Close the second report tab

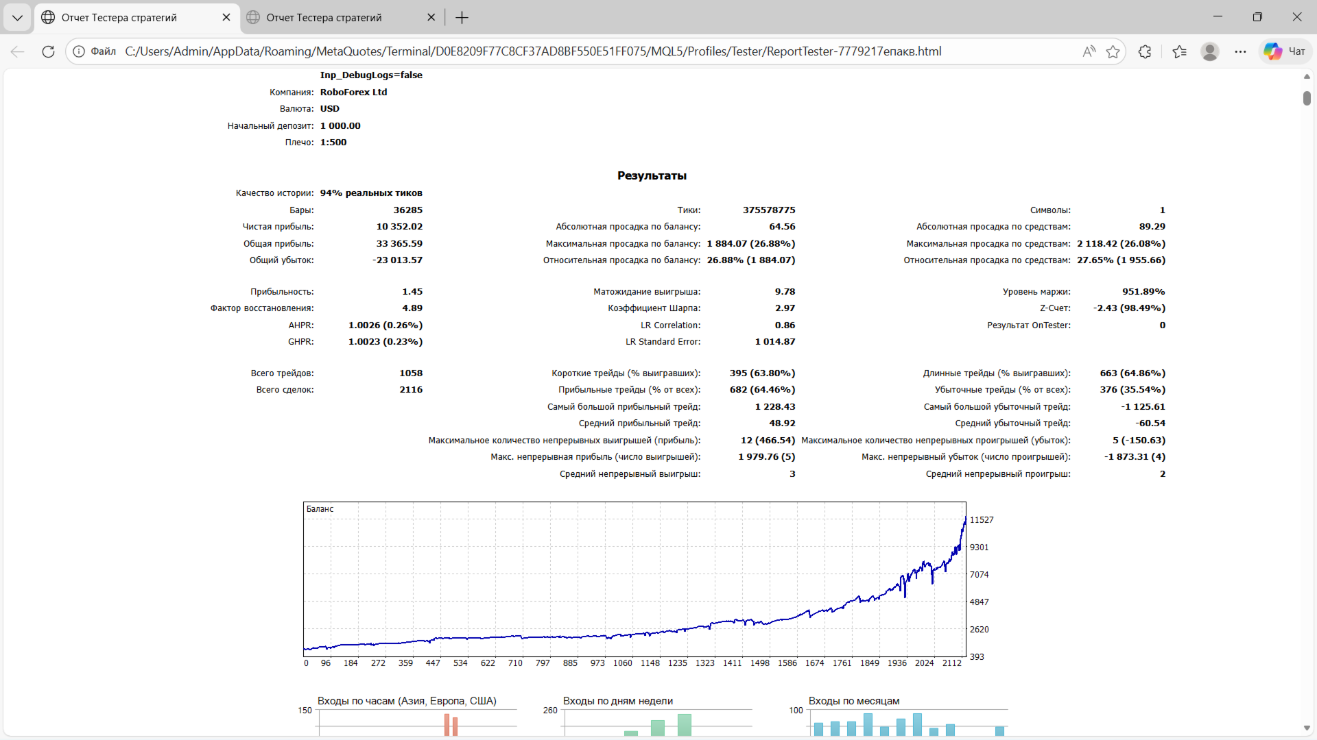coord(431,17)
